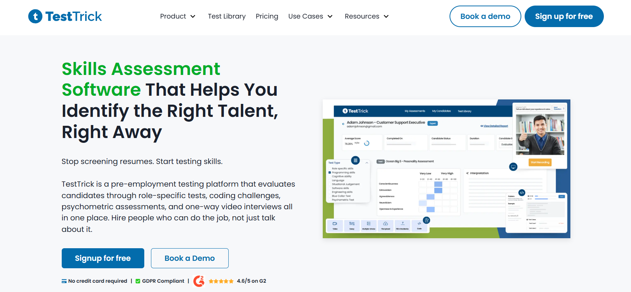Click the Code question type tile in illustration
Viewport: 631px width, 292px height.
419,226
